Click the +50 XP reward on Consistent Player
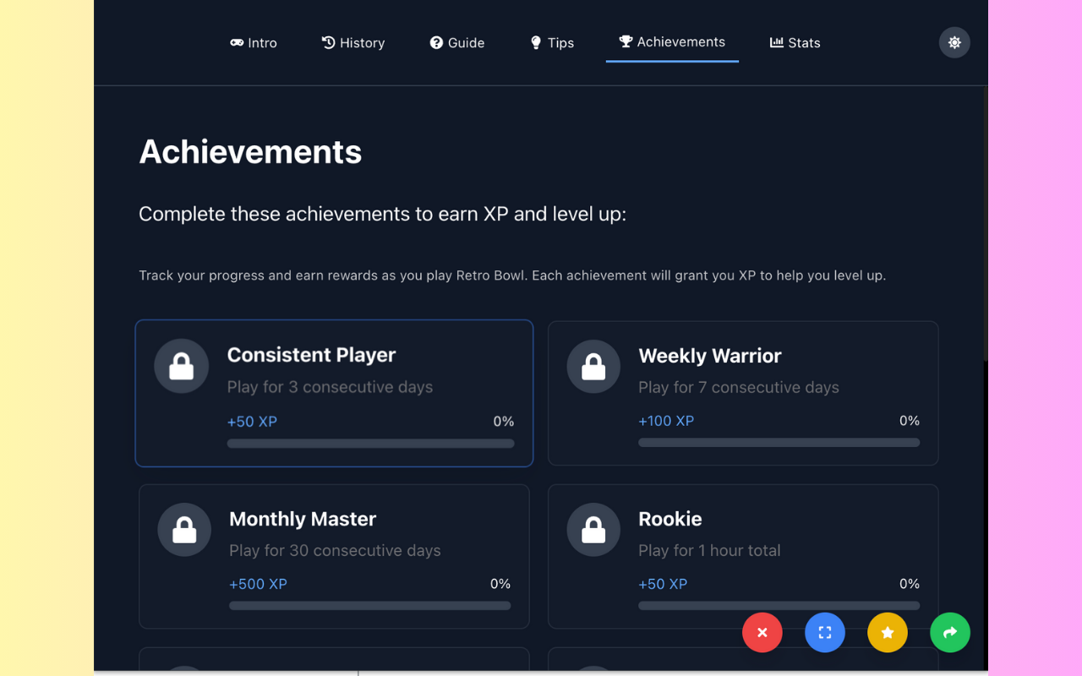Image resolution: width=1082 pixels, height=676 pixels. (252, 422)
